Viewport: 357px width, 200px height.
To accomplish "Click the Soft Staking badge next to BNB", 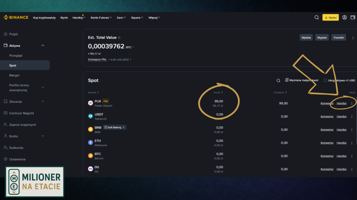I will [x=114, y=127].
